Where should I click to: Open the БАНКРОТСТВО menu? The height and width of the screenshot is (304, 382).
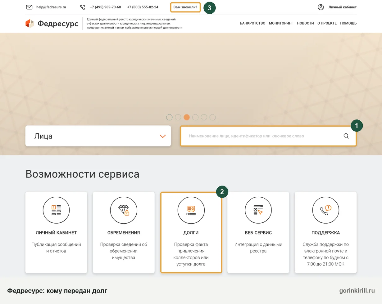tap(252, 23)
